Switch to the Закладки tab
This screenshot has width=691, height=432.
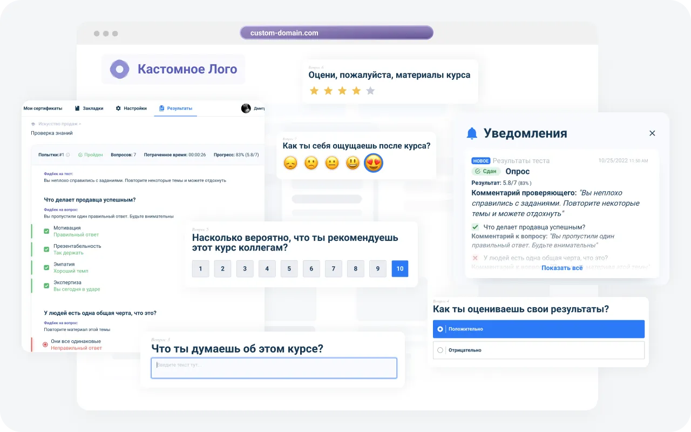click(89, 109)
